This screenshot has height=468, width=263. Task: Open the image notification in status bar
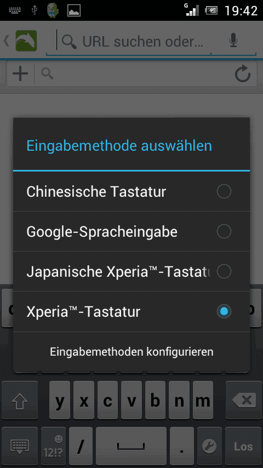coord(74,11)
